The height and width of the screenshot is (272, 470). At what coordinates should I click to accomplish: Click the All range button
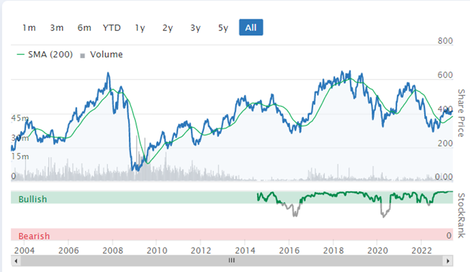(x=251, y=28)
